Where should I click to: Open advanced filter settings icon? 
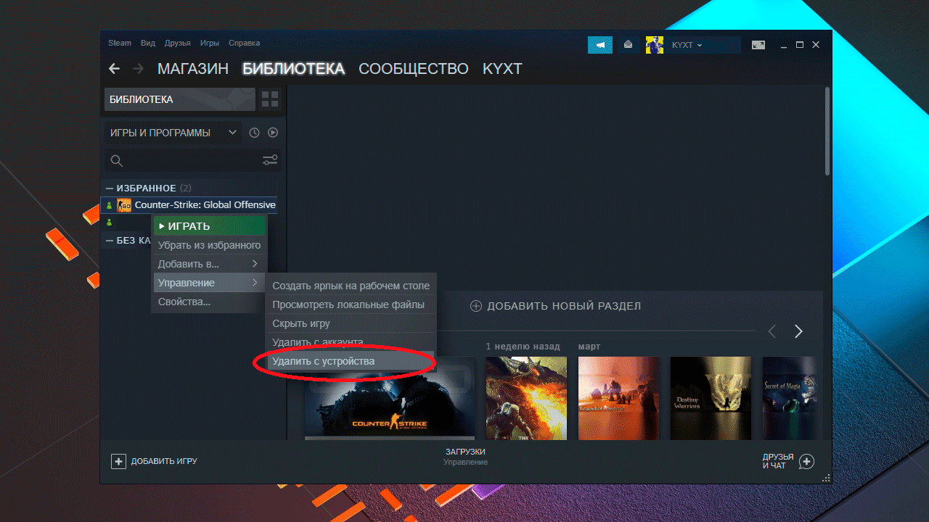coord(270,160)
